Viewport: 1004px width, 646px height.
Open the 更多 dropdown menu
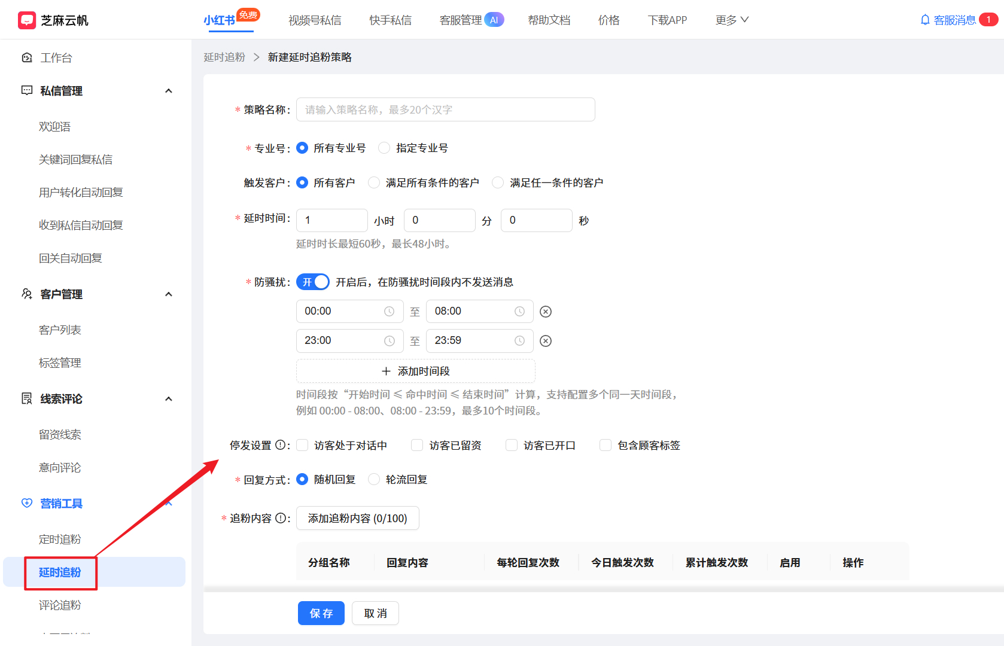click(x=732, y=20)
